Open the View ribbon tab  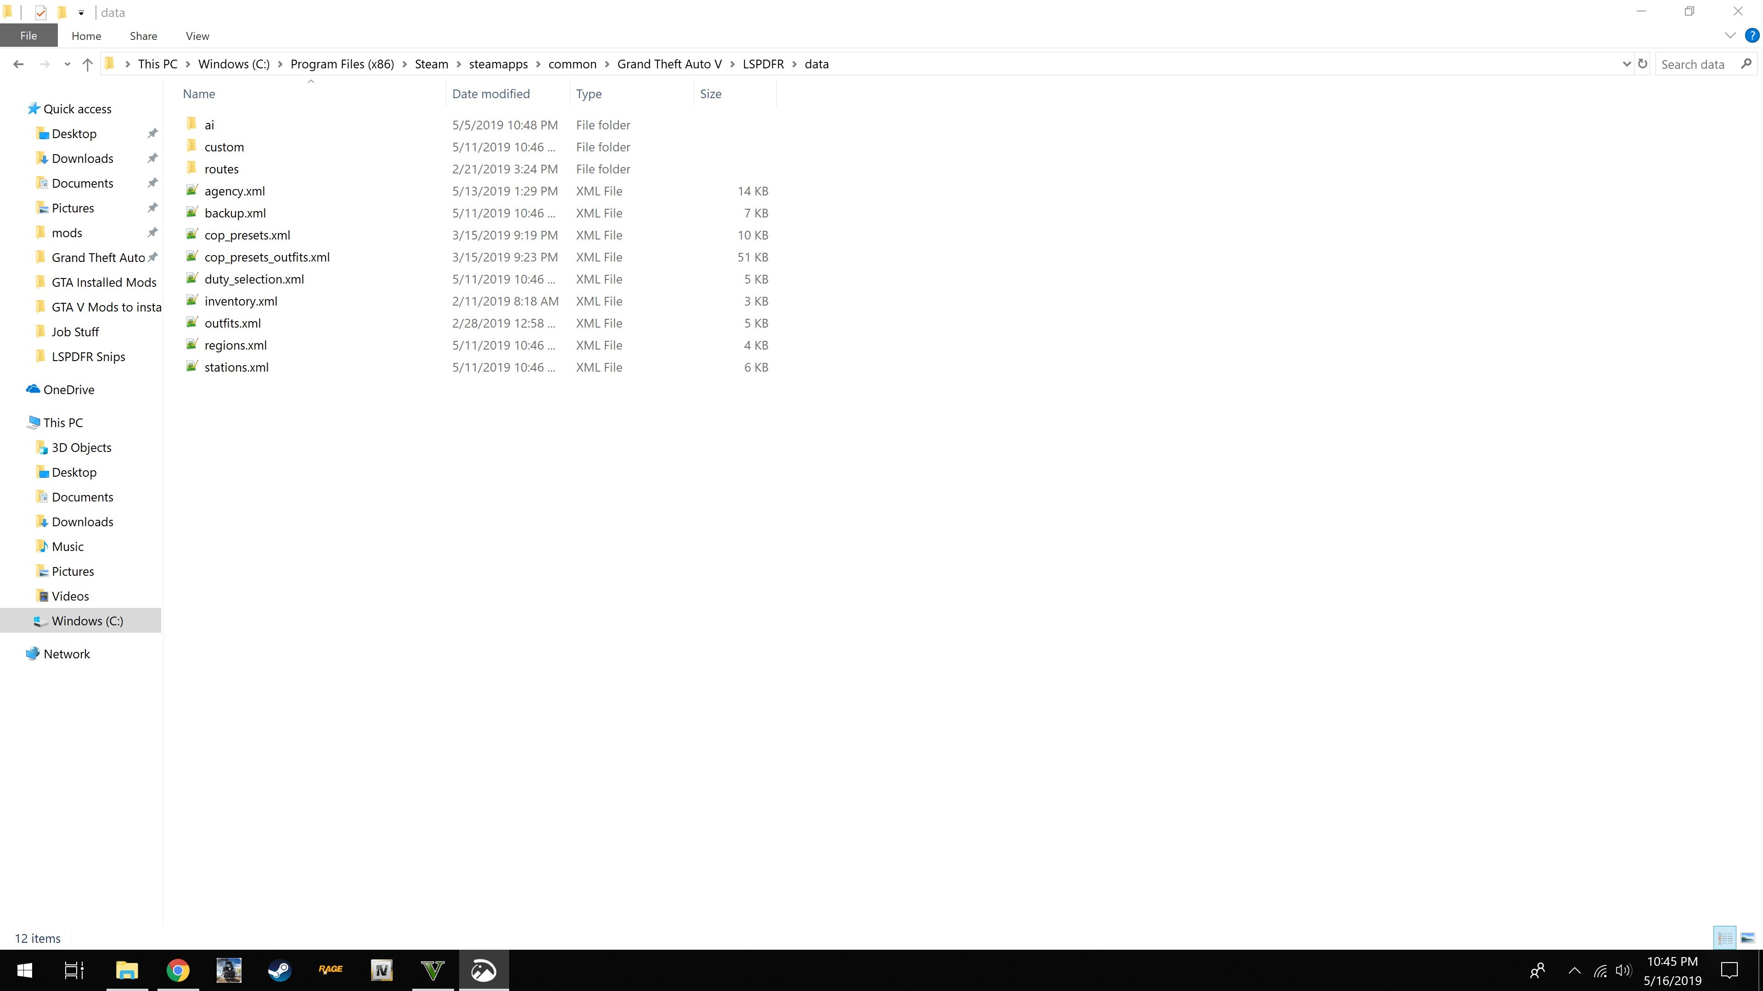point(197,36)
